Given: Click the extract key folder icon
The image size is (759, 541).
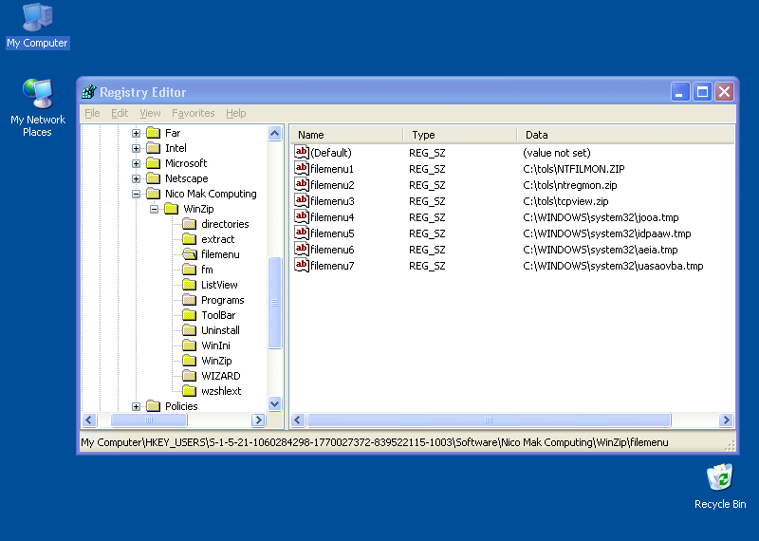Looking at the screenshot, I should pyautogui.click(x=190, y=239).
